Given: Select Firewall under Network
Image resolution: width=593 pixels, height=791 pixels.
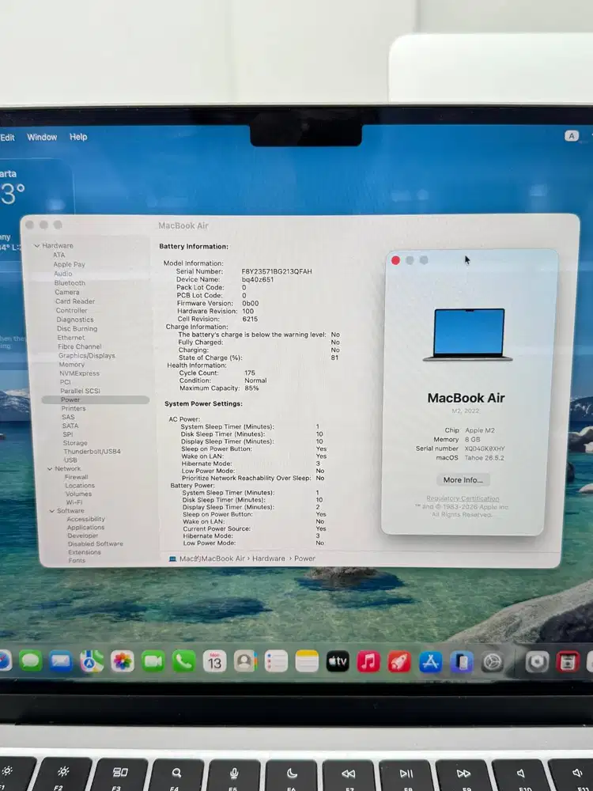Looking at the screenshot, I should tap(77, 477).
